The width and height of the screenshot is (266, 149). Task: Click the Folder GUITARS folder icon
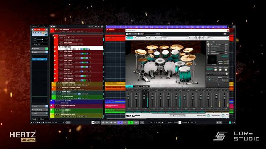coord(52,101)
